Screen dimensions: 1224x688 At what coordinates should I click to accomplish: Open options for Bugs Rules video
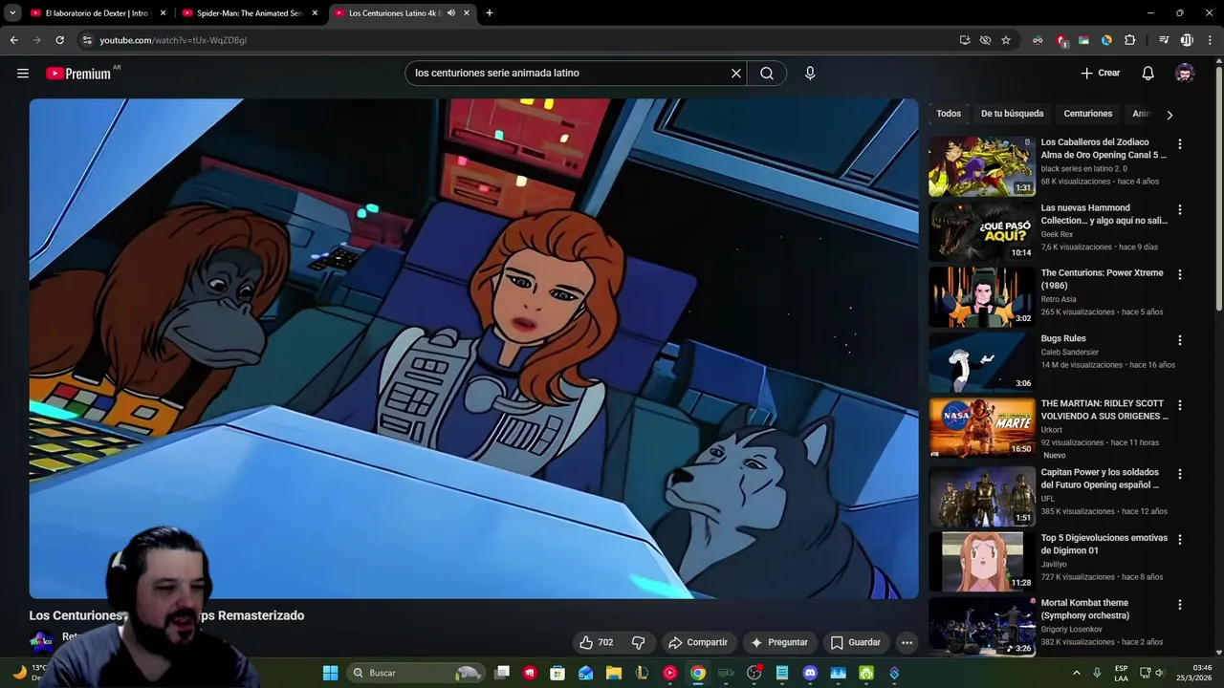point(1179,340)
